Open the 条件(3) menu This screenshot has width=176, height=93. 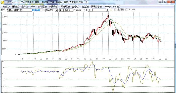click(x=25, y=7)
